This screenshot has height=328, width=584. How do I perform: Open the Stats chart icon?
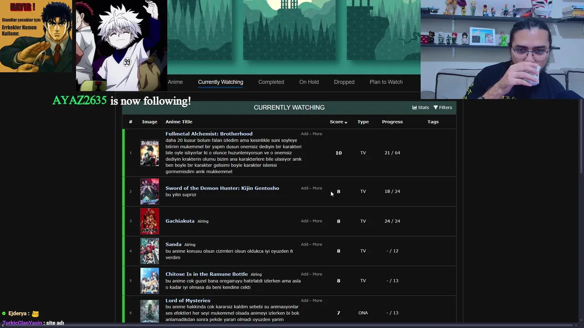point(414,108)
